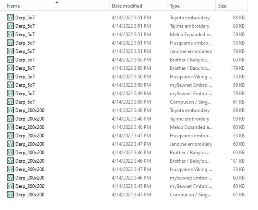Click the 4/14/2022 3:45 PM date entry
The height and width of the screenshot is (210, 258).
pos(131,186)
